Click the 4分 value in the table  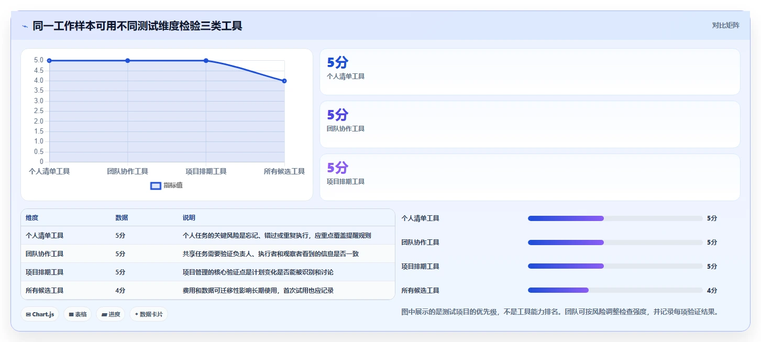pos(120,291)
